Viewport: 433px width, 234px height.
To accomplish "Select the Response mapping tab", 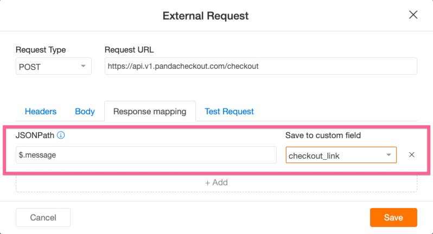I will pyautogui.click(x=150, y=112).
